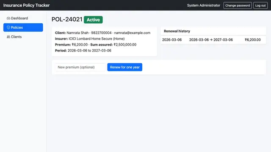271x152 pixels.
Task: Click the green Active status badge
Action: click(x=93, y=20)
